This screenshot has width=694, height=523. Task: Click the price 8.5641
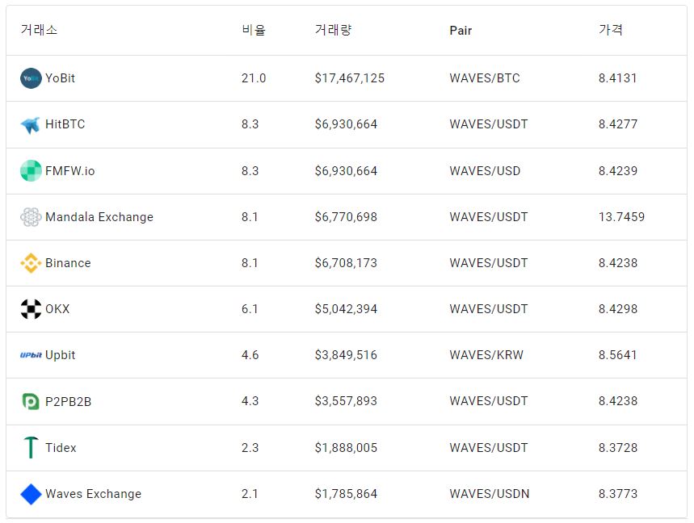click(617, 355)
